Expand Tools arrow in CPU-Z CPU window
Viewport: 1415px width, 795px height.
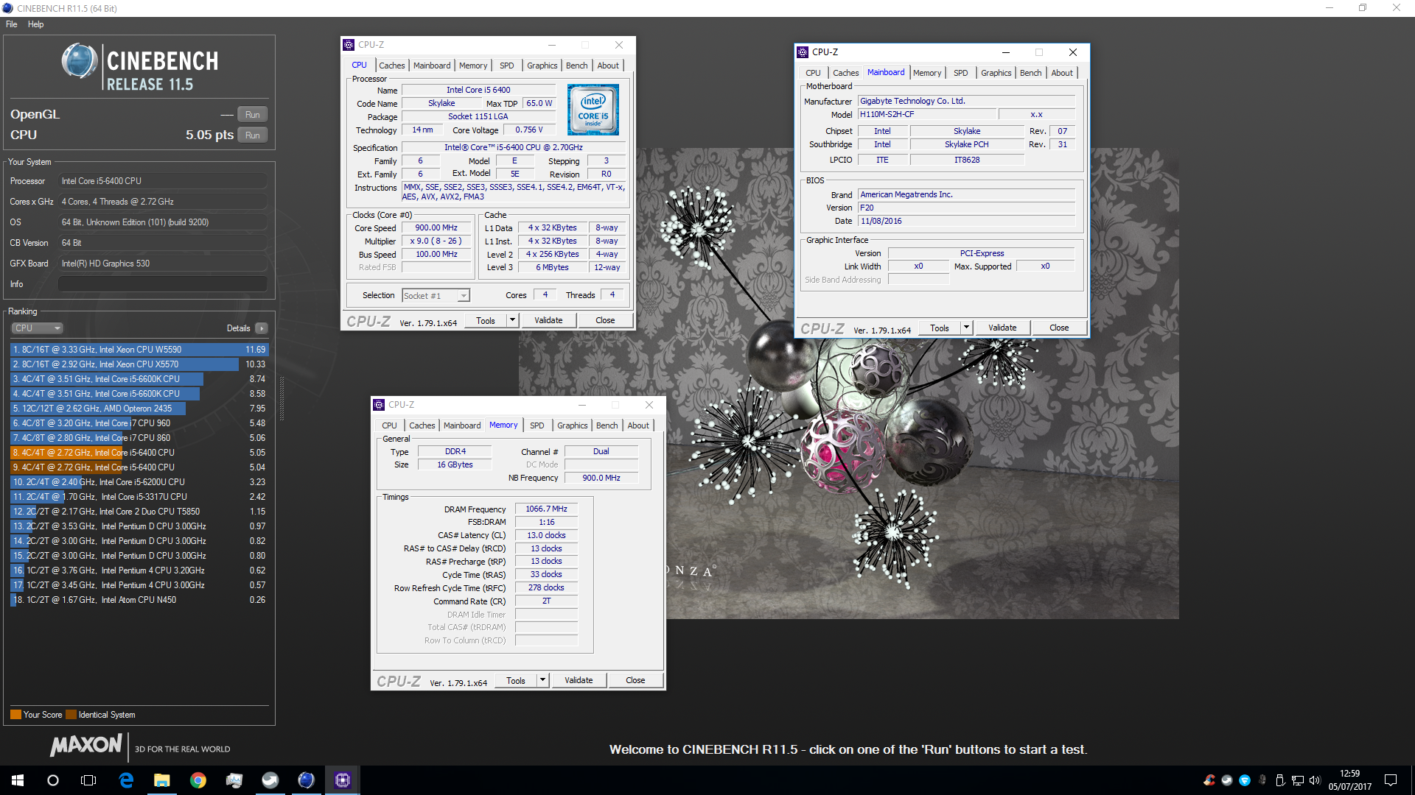pos(513,320)
